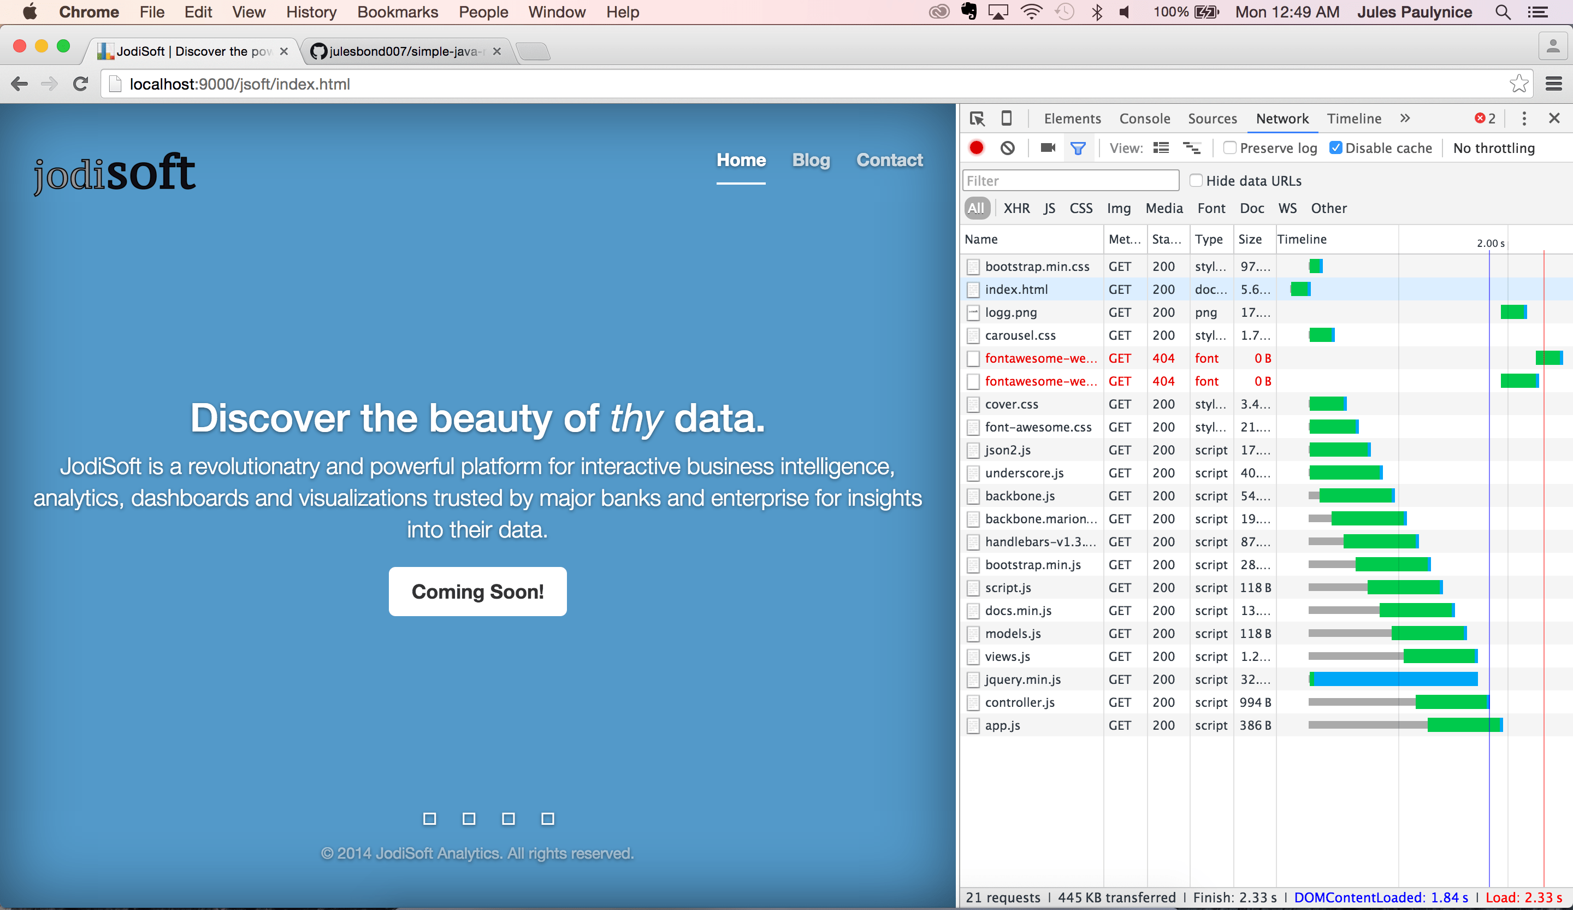
Task: Select the inspect element cursor tool
Action: pos(977,118)
